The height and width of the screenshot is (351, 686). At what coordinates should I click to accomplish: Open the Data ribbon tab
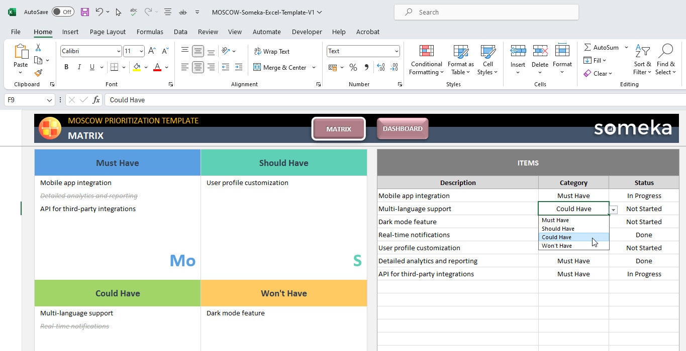click(180, 32)
